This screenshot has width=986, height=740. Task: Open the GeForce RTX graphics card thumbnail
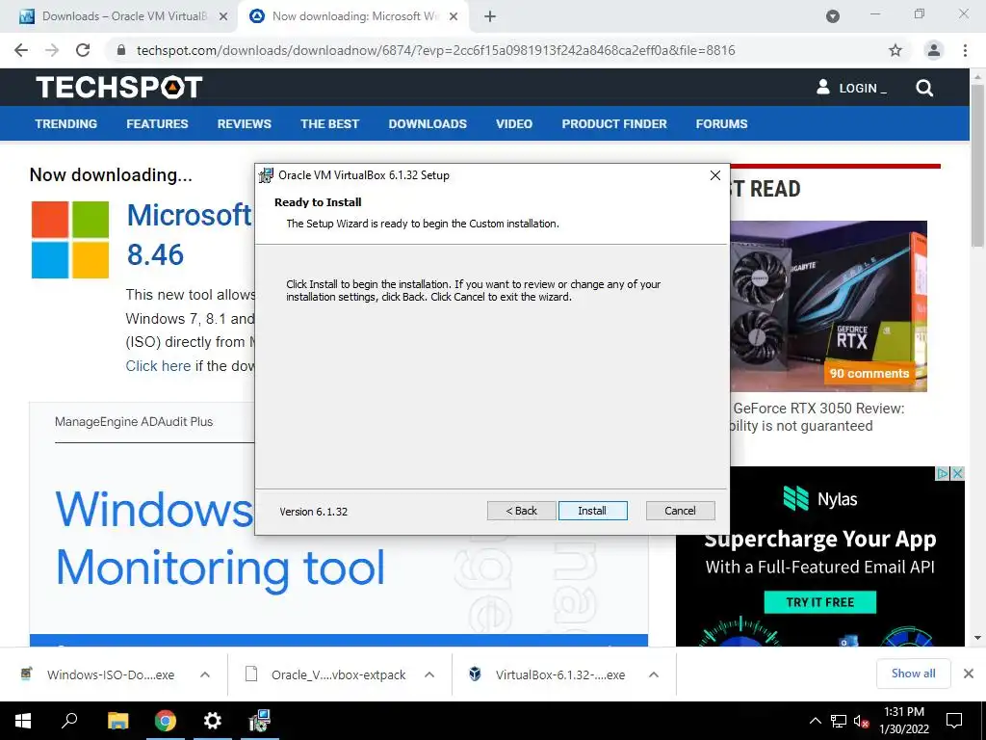828,306
